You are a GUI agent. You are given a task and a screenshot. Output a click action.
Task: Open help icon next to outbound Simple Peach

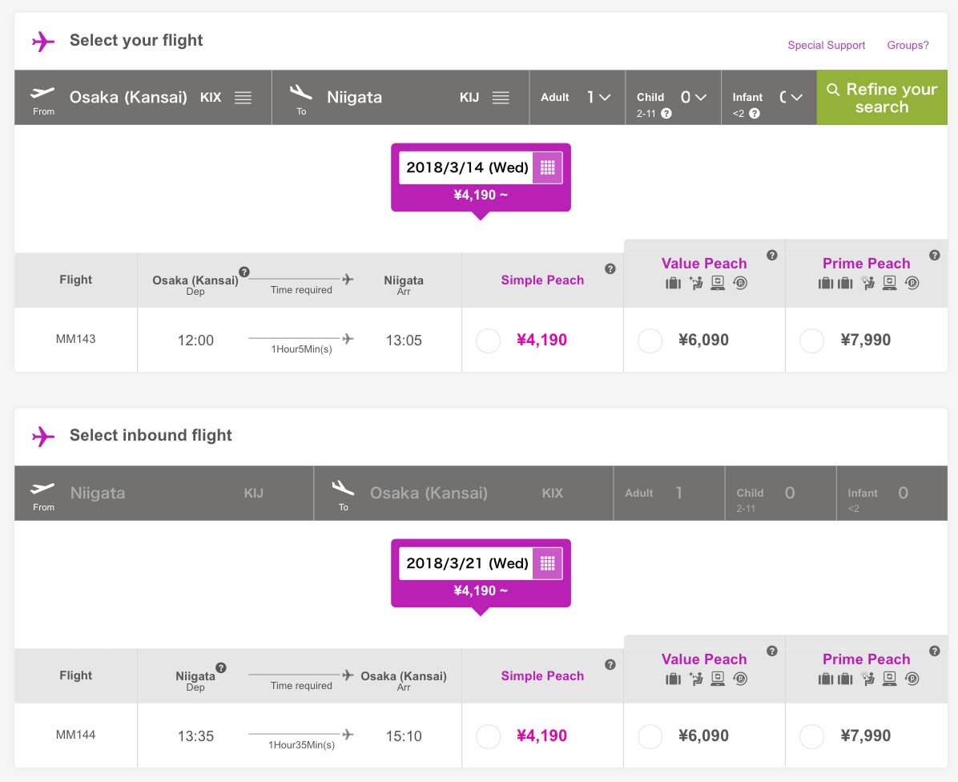pyautogui.click(x=610, y=269)
